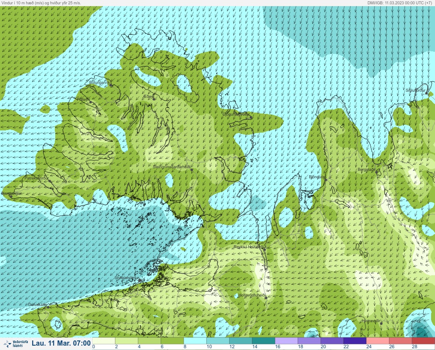Pick the light teal 10–12 m/s legend swatch

(x=218, y=340)
